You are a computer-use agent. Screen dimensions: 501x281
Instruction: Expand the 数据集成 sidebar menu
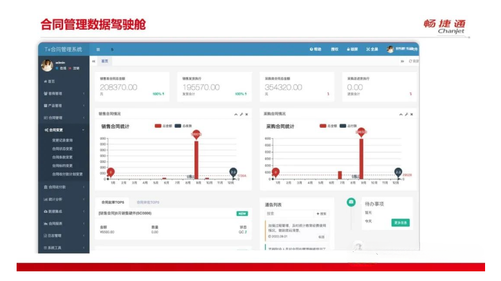coord(64,211)
